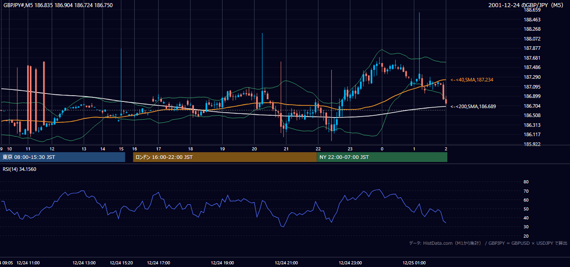Click price axis level 188.268
This screenshot has height=267, width=570.
tap(532, 29)
